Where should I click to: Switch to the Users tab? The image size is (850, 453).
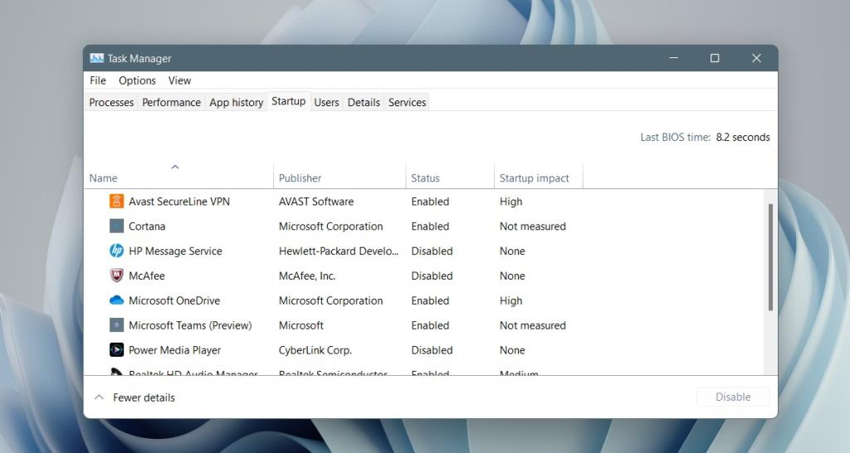pyautogui.click(x=326, y=102)
